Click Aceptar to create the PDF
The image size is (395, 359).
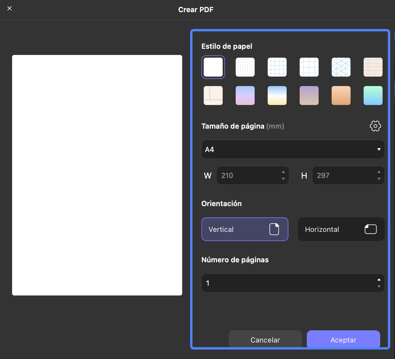(x=343, y=340)
